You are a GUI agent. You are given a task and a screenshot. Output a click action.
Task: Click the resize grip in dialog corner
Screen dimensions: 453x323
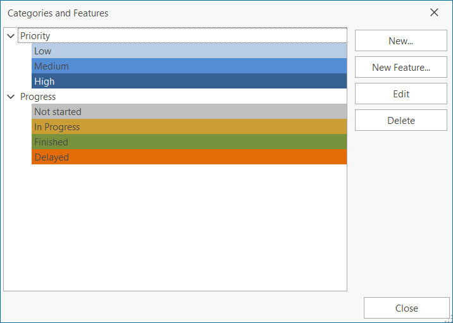tap(449, 319)
